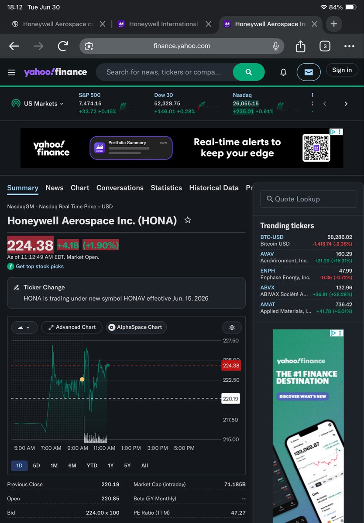Close the first Honeywell Aerospace tab
This screenshot has height=523, width=364.
coord(103,24)
